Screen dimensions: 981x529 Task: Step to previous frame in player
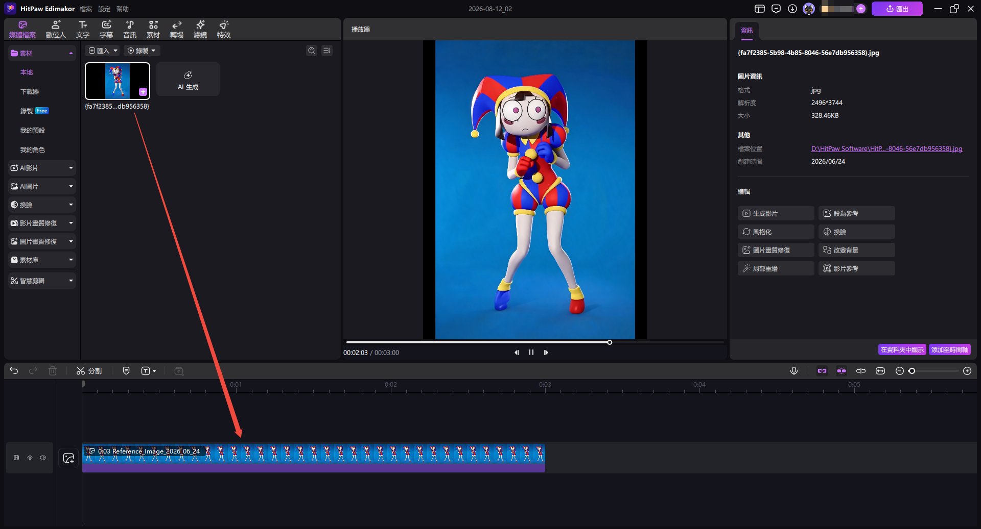pos(517,352)
